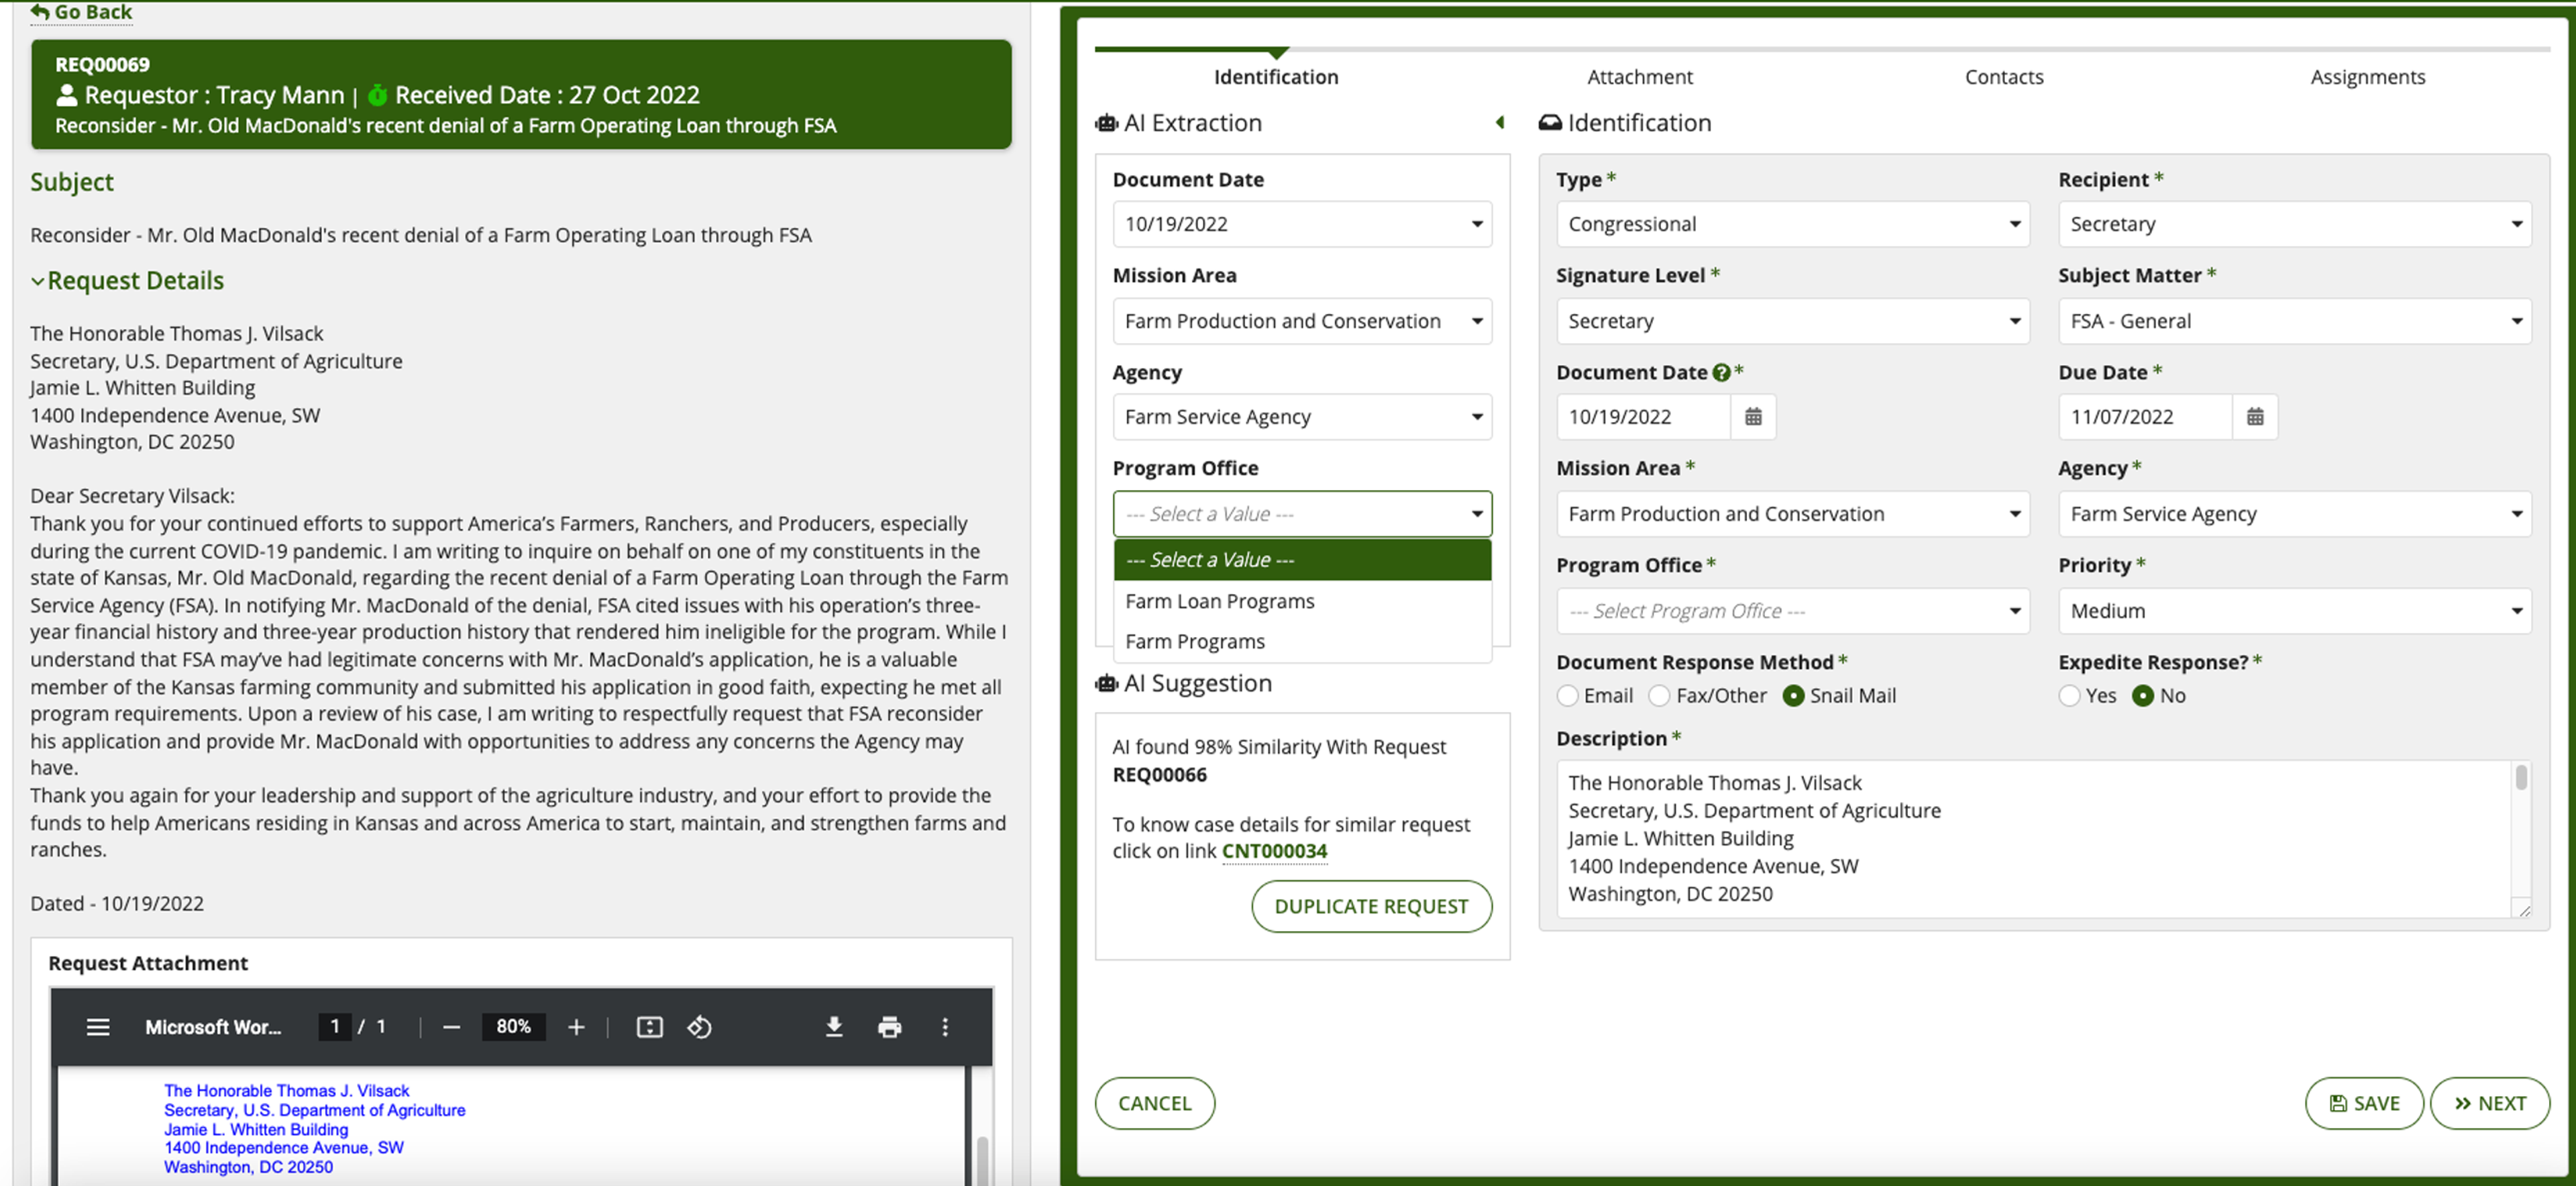
Task: Zoom out in the PDF viewer
Action: point(451,1027)
